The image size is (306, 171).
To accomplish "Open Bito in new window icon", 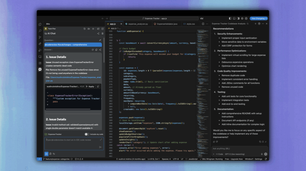I will (102, 29).
